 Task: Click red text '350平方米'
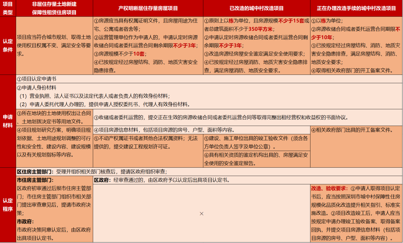coord(260,29)
